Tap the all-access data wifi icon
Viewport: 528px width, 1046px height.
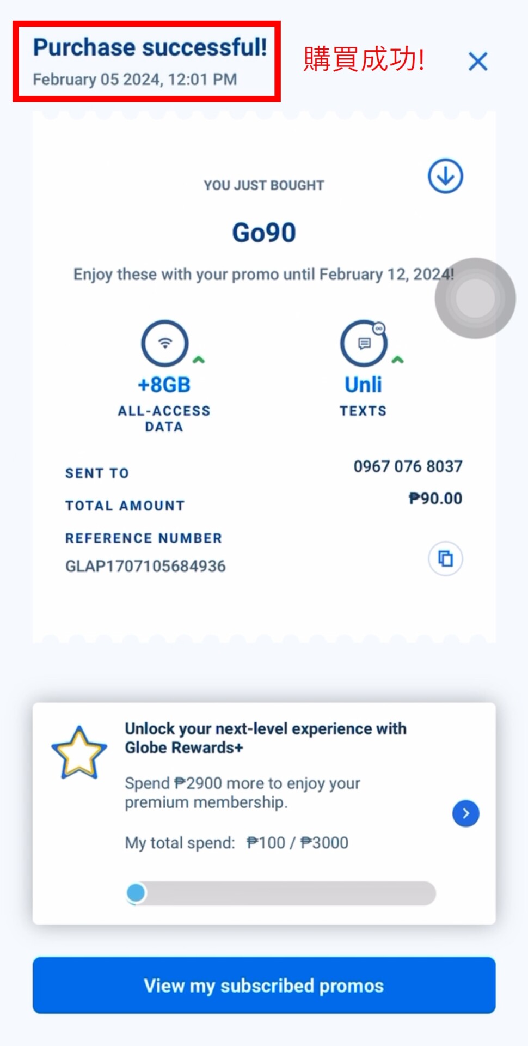click(164, 344)
